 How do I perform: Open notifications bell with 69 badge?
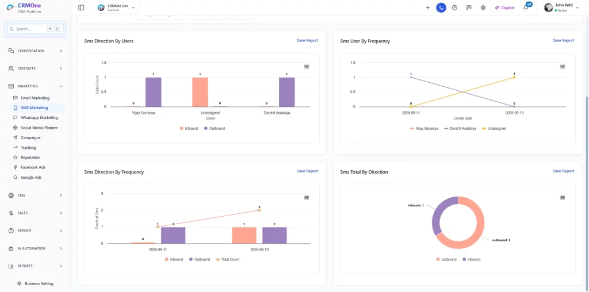(x=526, y=7)
